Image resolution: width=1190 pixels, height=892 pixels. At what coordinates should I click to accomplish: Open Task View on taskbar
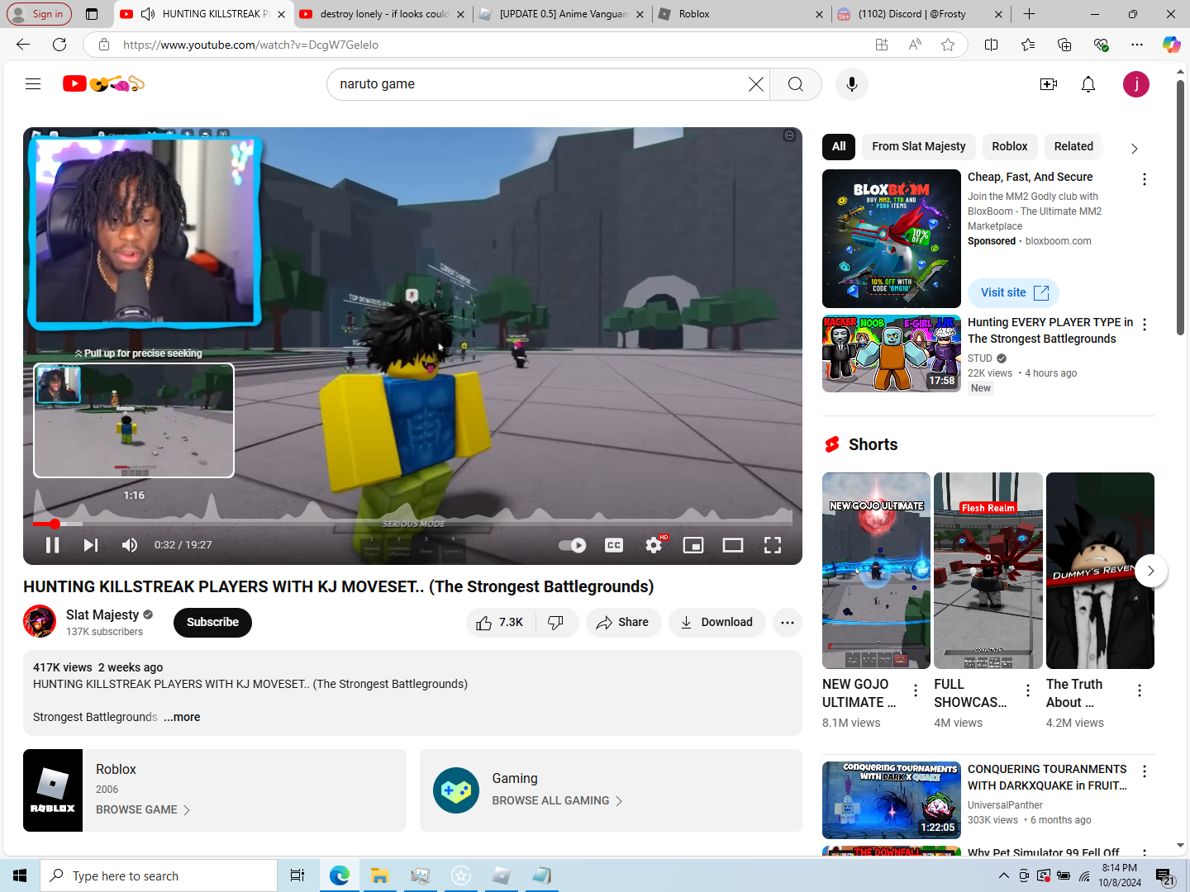(297, 875)
